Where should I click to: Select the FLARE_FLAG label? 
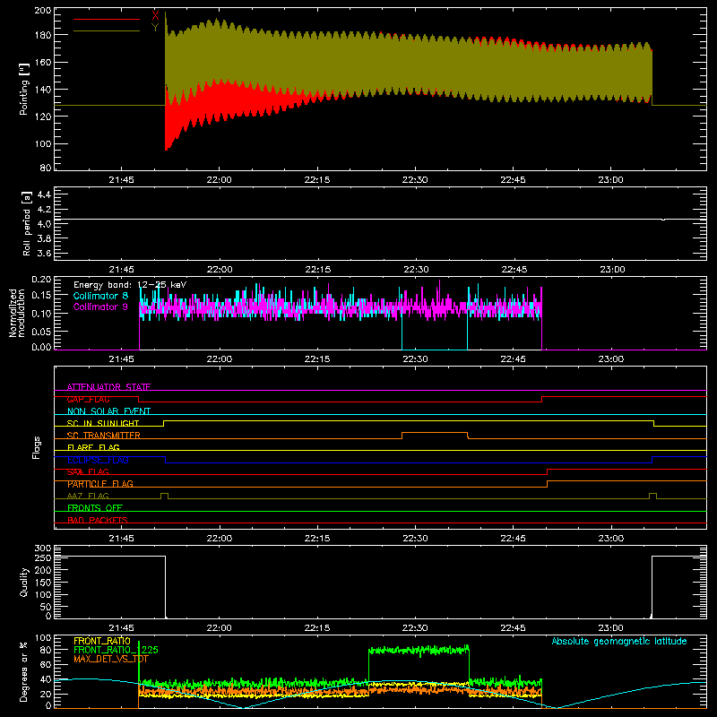93,447
